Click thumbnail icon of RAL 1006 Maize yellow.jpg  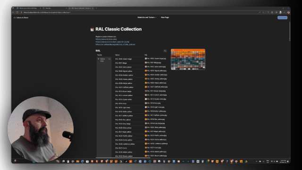146,83
